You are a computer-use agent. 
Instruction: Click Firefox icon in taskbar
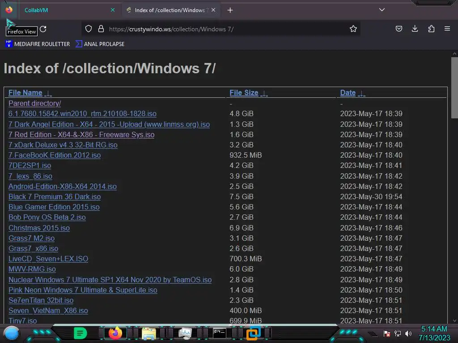pyautogui.click(x=115, y=333)
